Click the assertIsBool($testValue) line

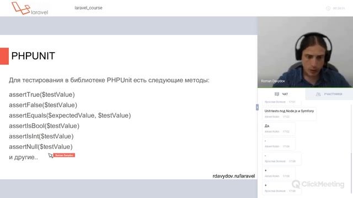tap(44, 126)
